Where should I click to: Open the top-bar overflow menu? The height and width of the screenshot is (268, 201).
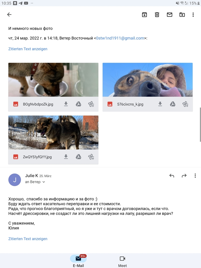193,15
